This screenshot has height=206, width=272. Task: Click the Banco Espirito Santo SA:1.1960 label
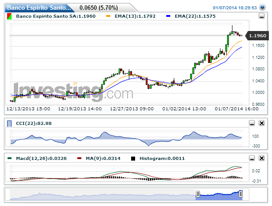(x=56, y=16)
